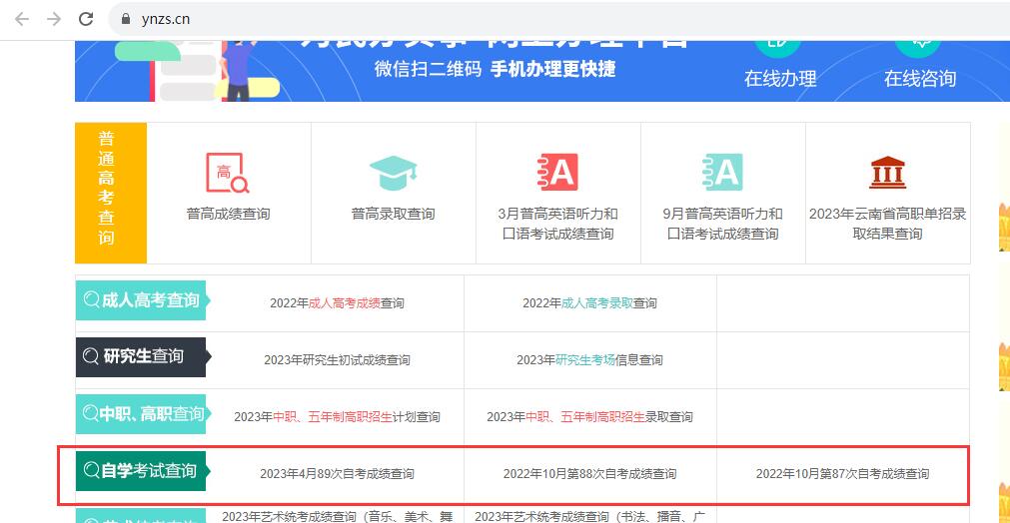Click the 普高成绩查询 magnifier icon
Viewport: 1010px width, 523px height.
228,173
